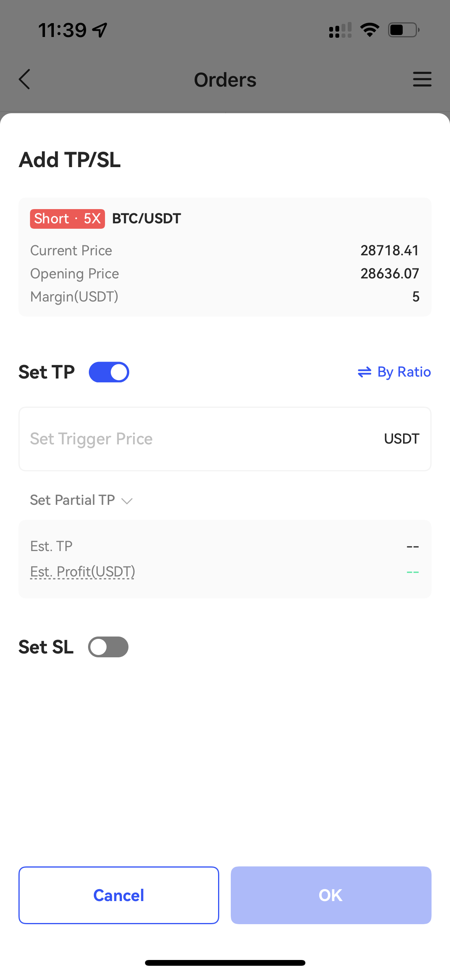The height and width of the screenshot is (975, 450).
Task: Tap the cellular signal bars icon
Action: coord(340,30)
